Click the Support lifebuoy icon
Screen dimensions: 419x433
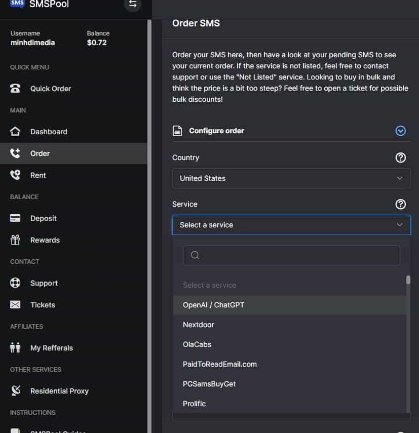point(15,283)
